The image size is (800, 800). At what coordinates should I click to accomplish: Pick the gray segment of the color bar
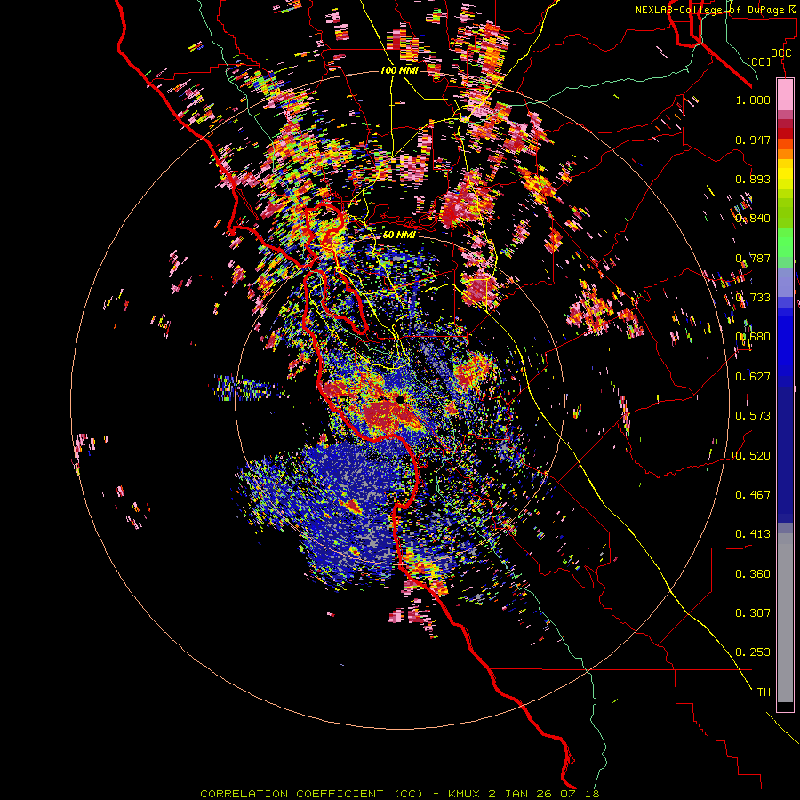pos(785,618)
